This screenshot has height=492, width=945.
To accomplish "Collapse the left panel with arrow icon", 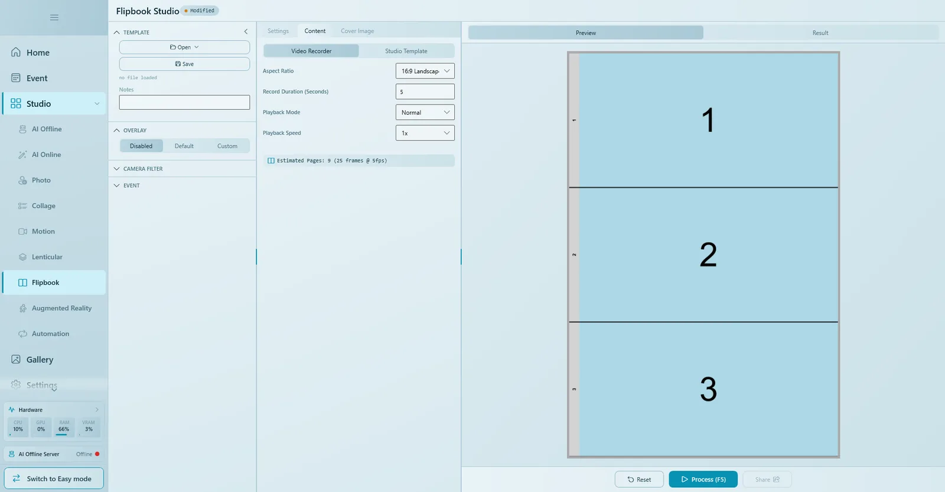I will point(246,32).
